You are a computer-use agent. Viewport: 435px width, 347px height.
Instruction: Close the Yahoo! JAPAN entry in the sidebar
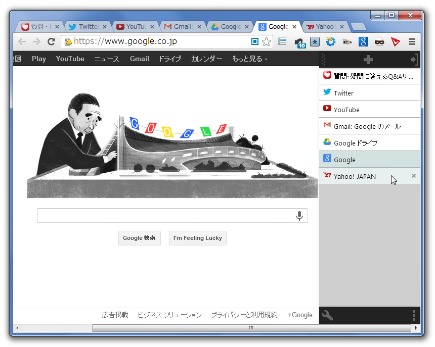tap(414, 176)
